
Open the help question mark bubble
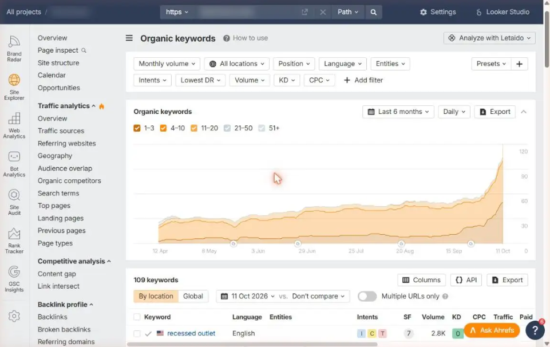(535, 330)
